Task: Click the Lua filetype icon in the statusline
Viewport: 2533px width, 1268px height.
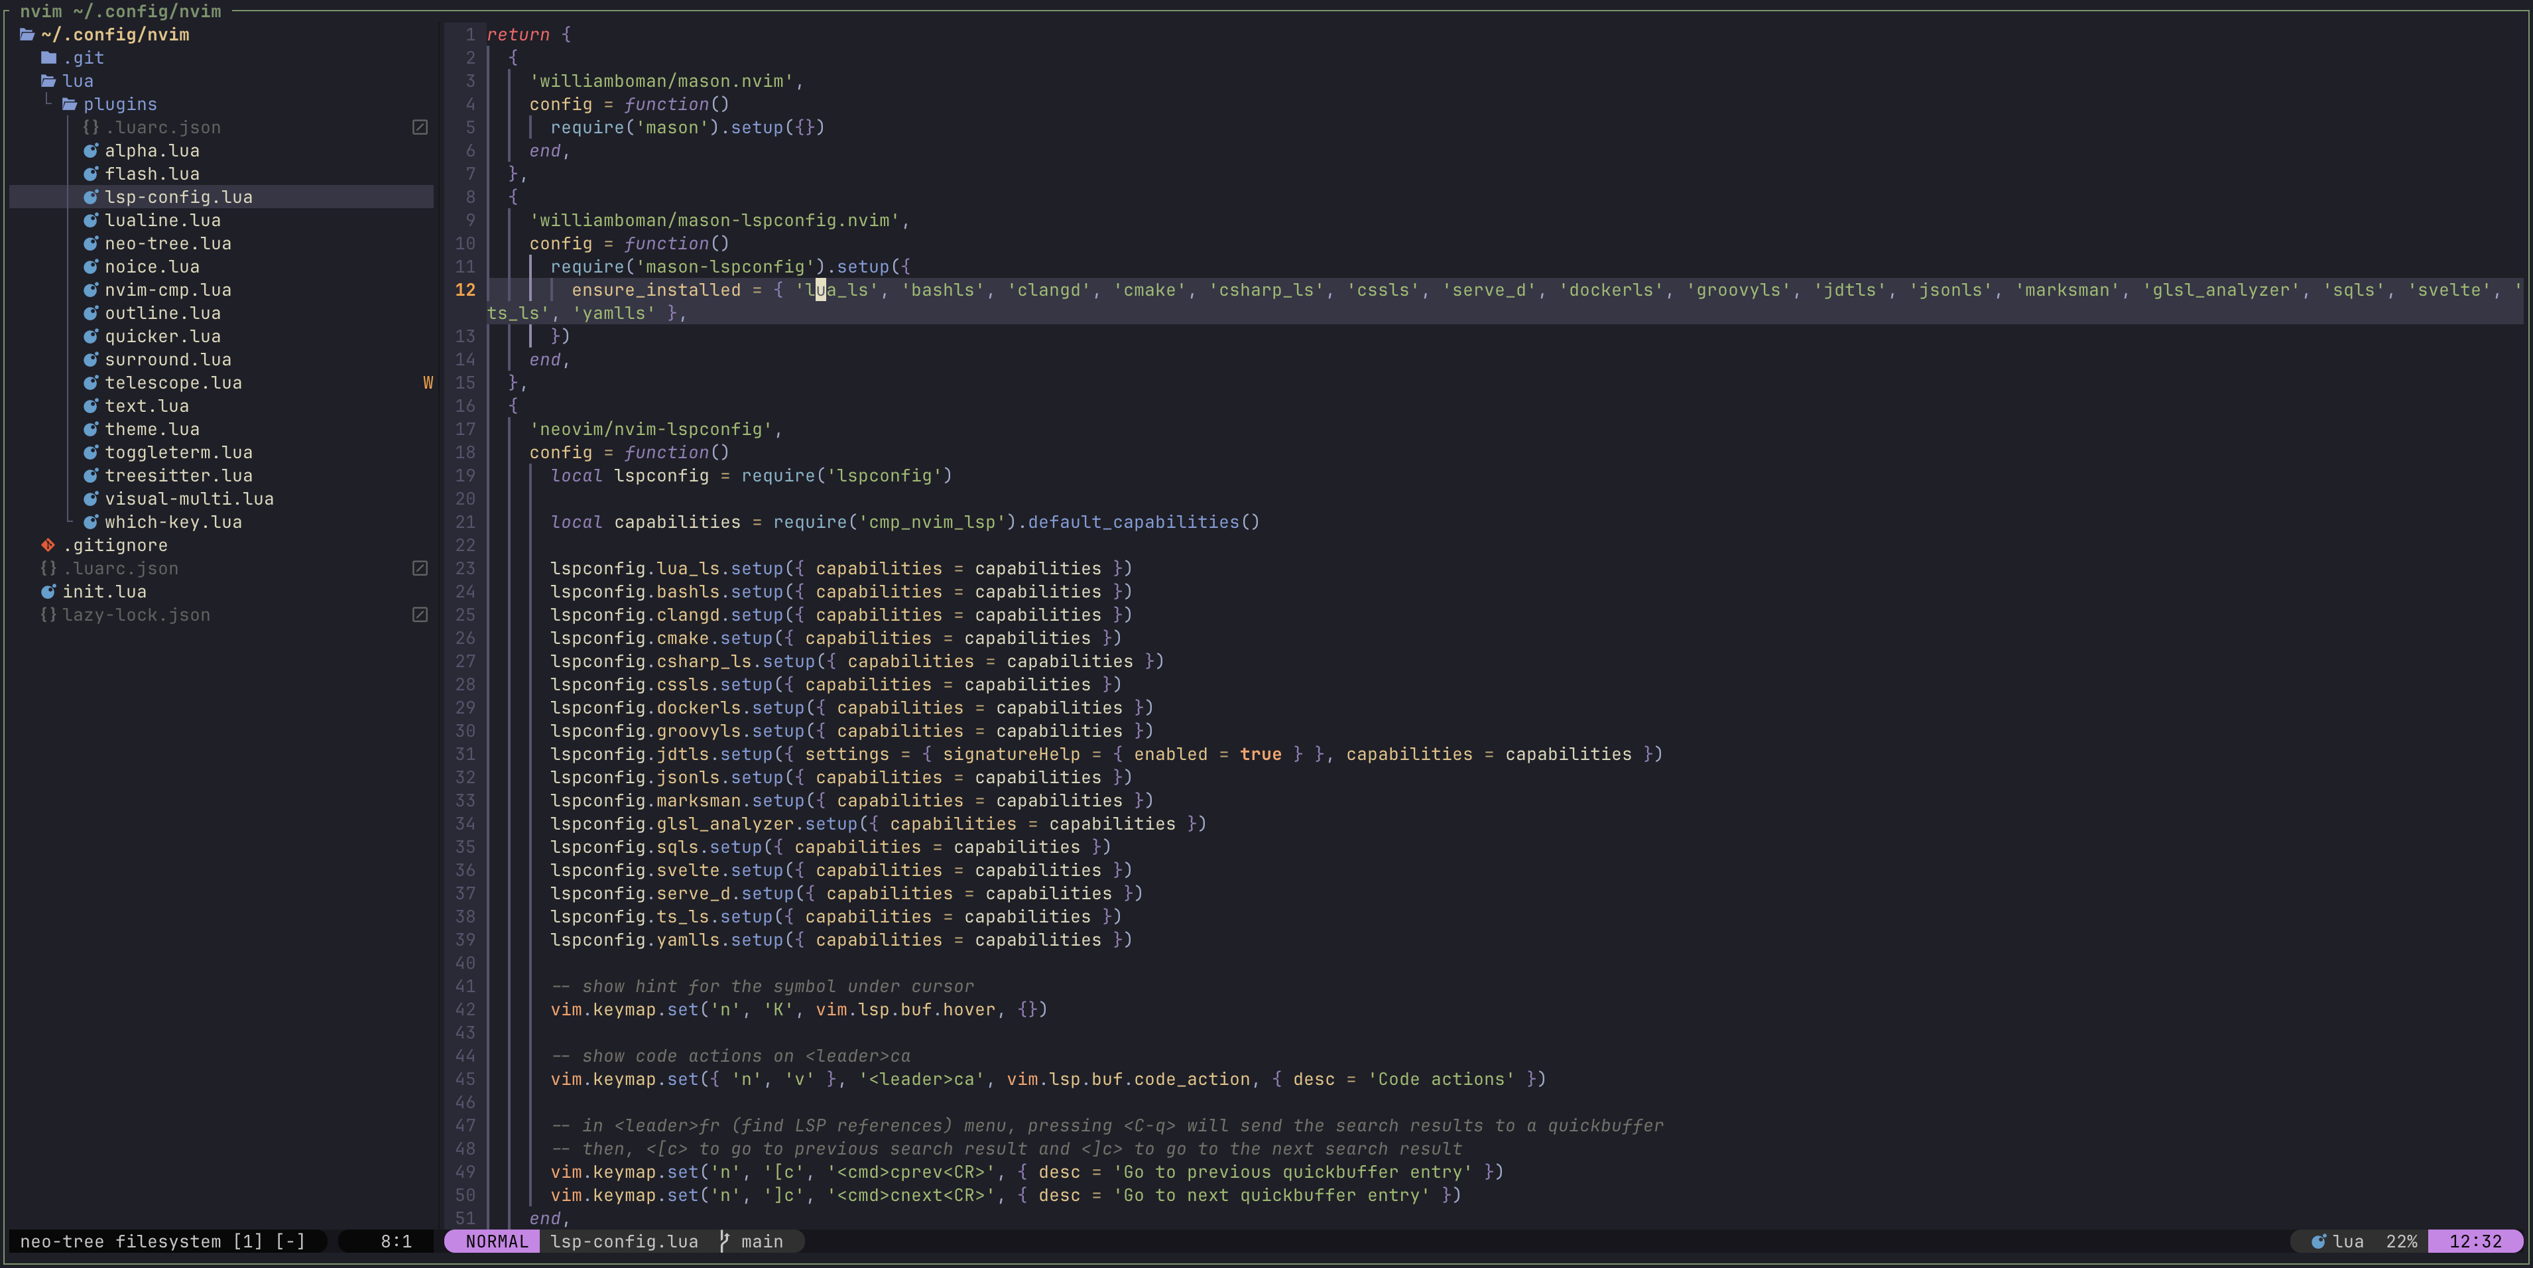Action: (2319, 1241)
